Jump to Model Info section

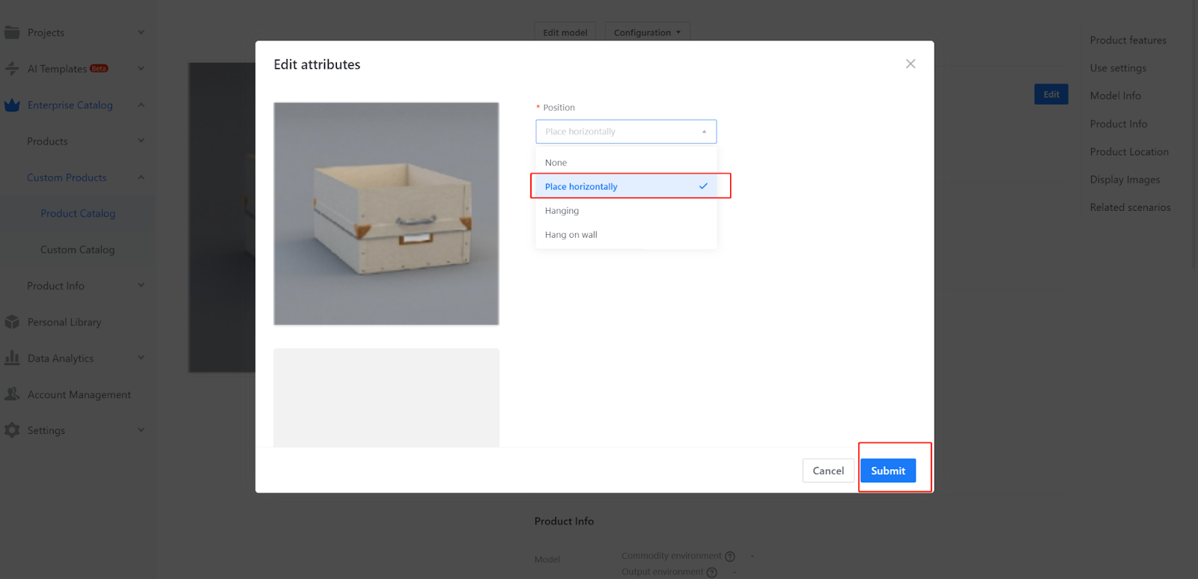[x=1116, y=96]
